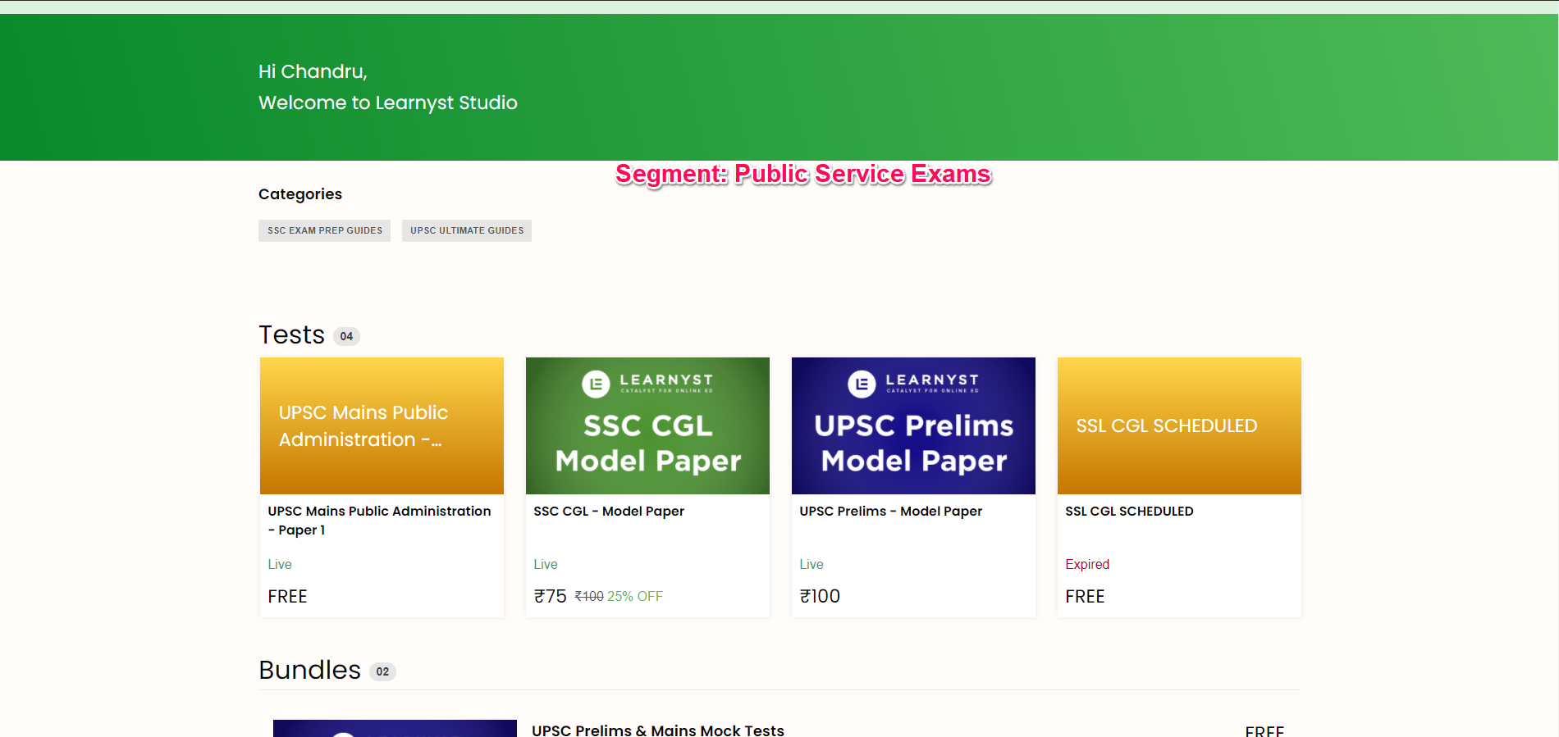Click 'SSL CGL SCHEDULED' card title
1559x737 pixels.
(1129, 511)
